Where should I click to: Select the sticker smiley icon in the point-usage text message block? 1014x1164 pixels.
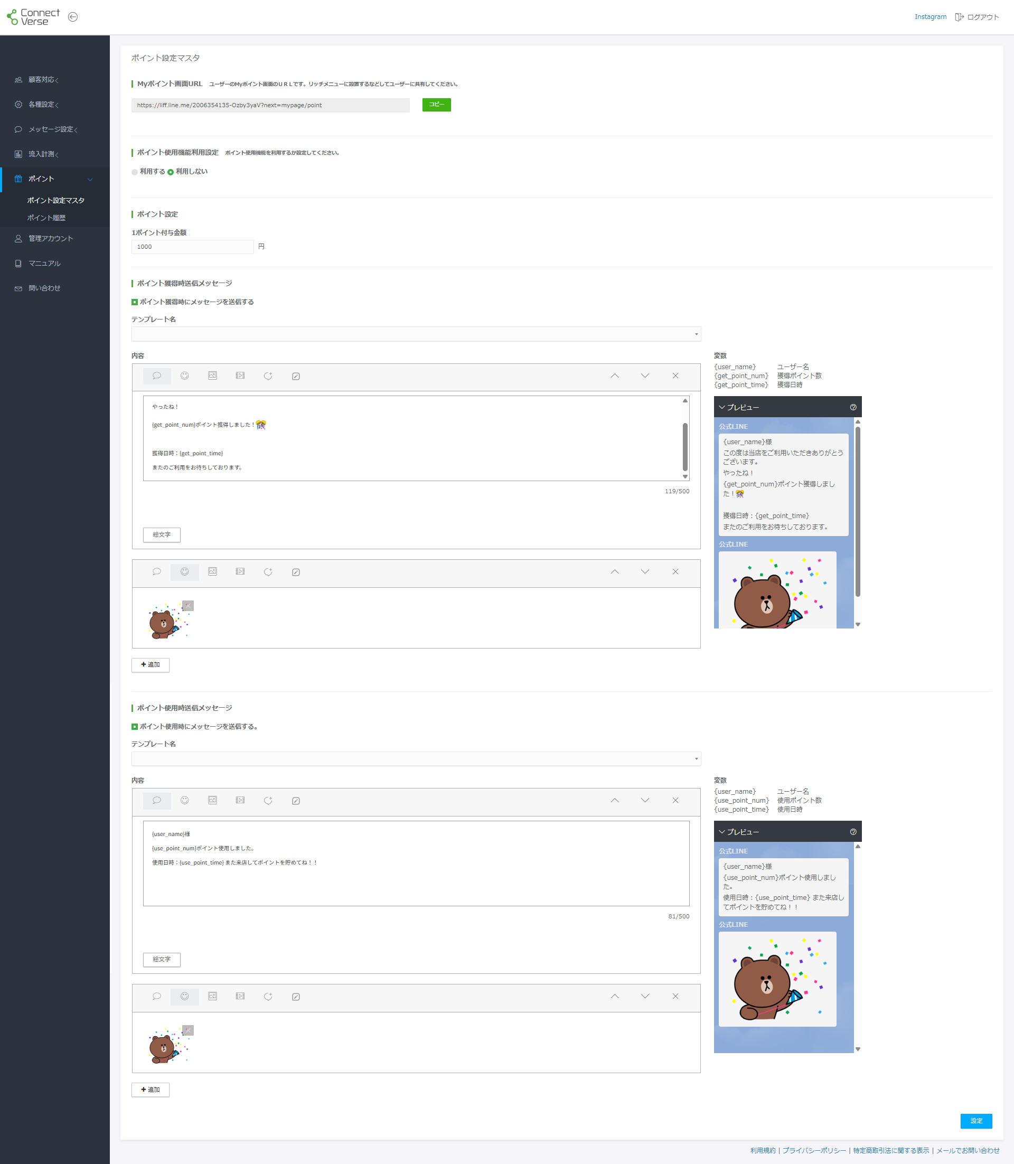(184, 801)
